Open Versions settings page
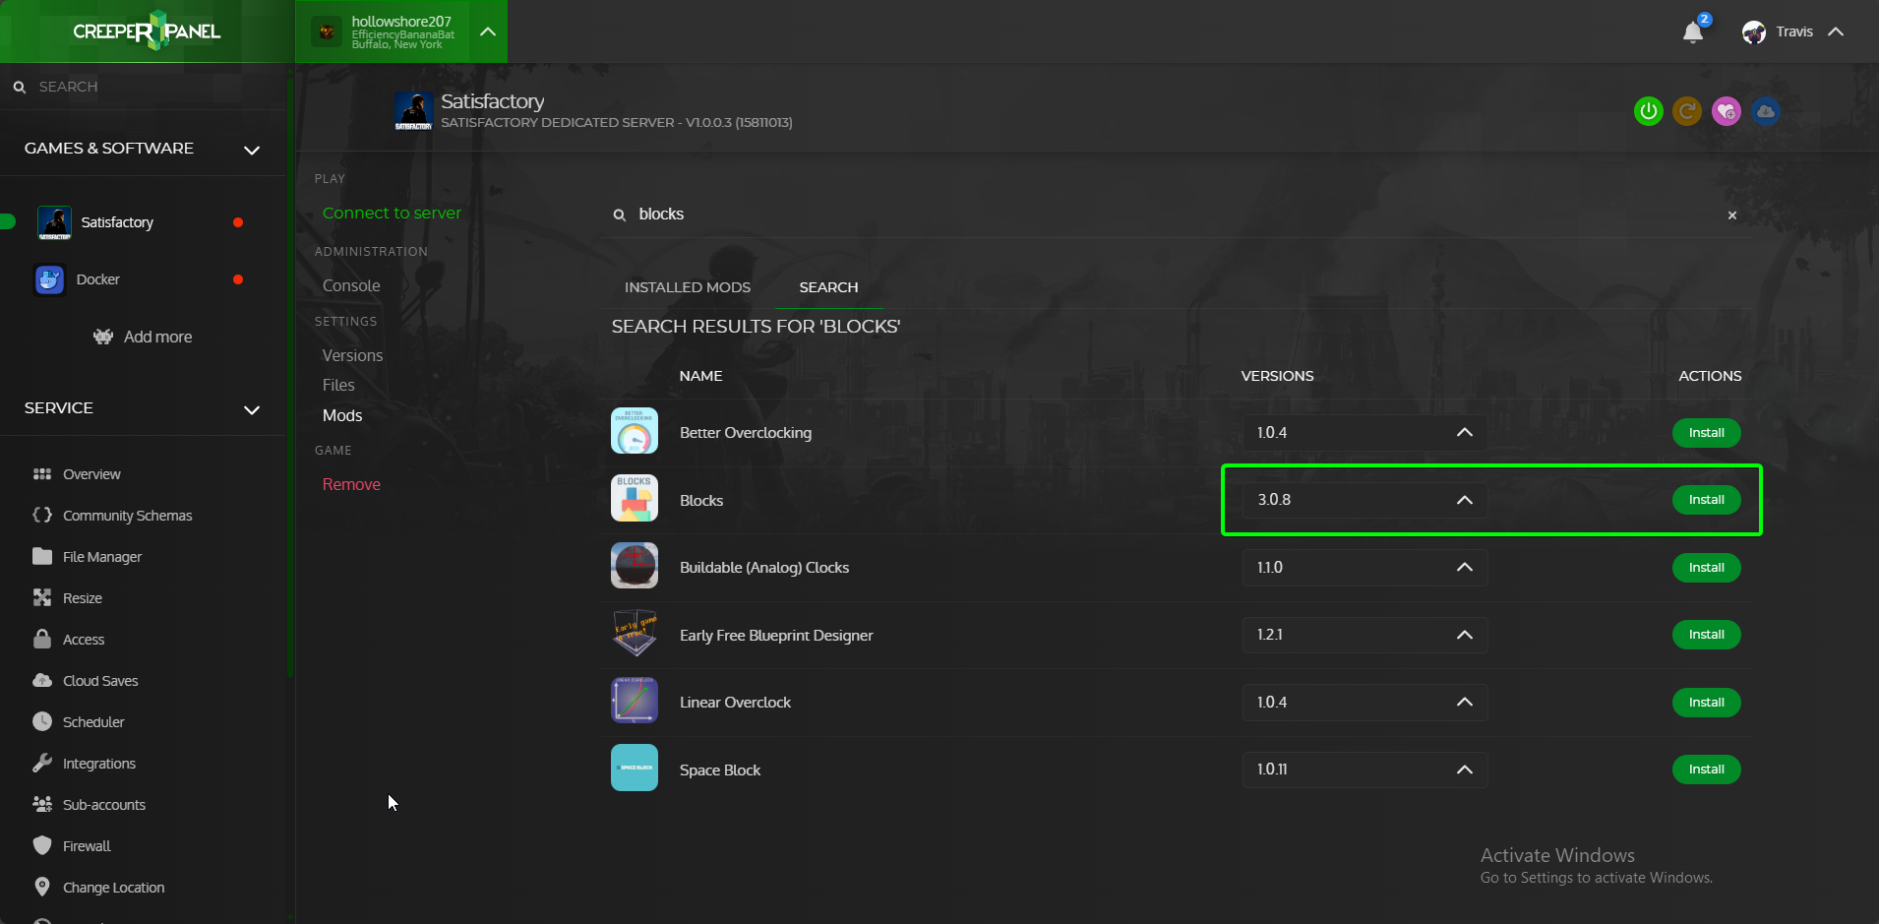Screen dimensions: 1879x924 pos(352,355)
